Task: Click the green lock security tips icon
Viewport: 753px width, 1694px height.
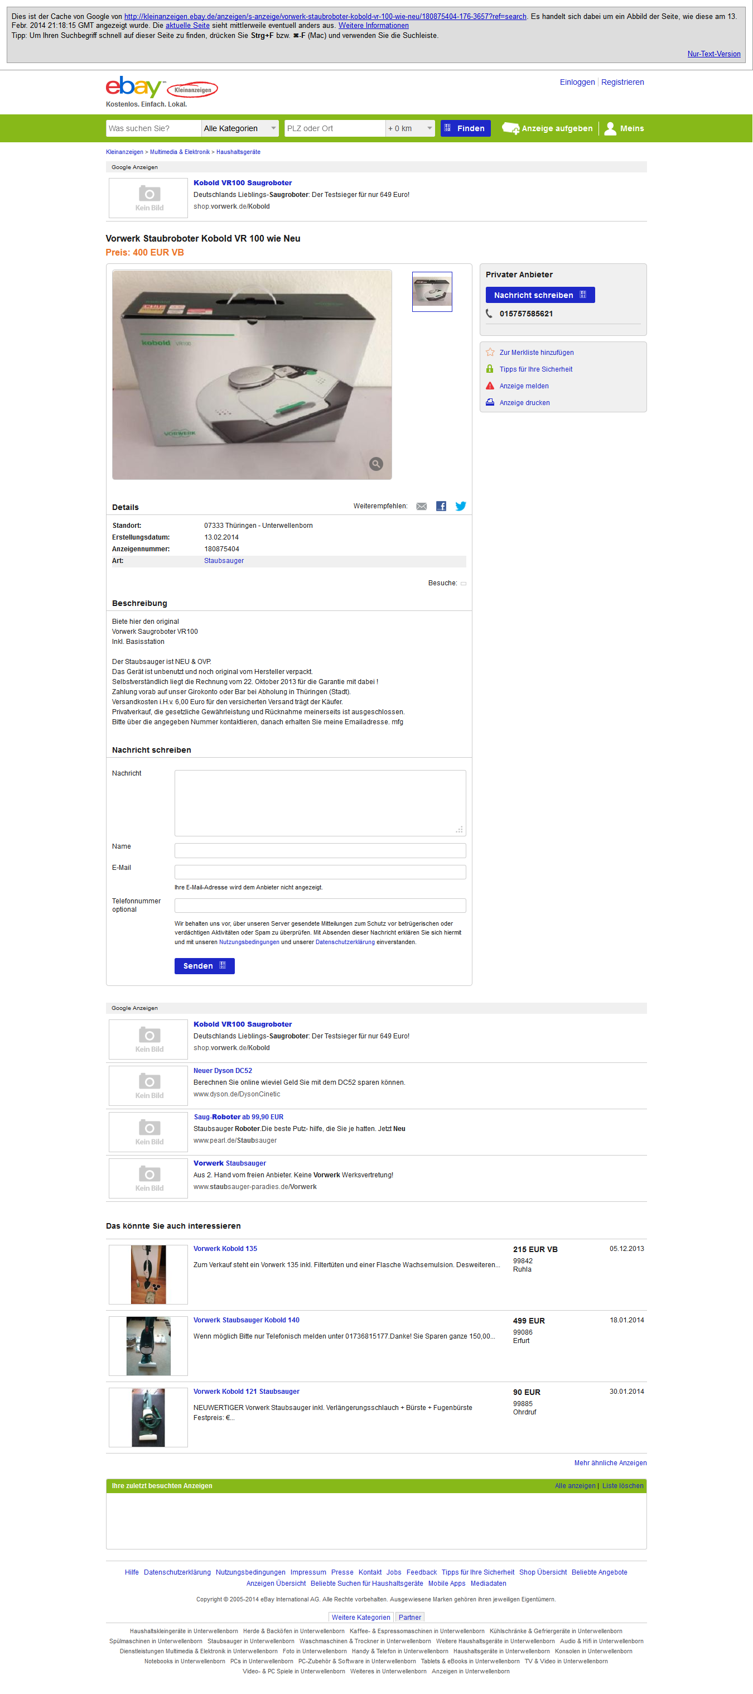Action: tap(490, 369)
